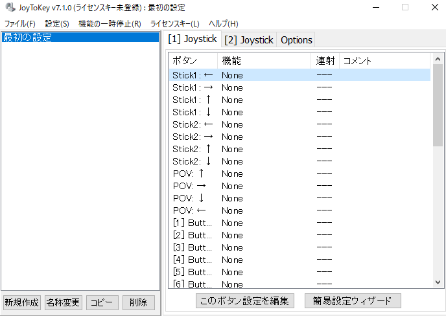Screen dimensions: 446x316
Task: Open the ファイル(F) menu
Action: [x=20, y=23]
